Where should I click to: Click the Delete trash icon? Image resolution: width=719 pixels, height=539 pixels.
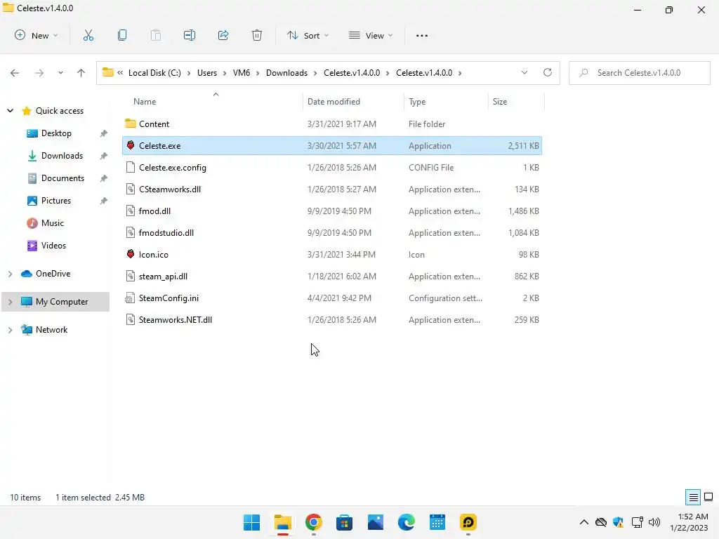(x=257, y=35)
